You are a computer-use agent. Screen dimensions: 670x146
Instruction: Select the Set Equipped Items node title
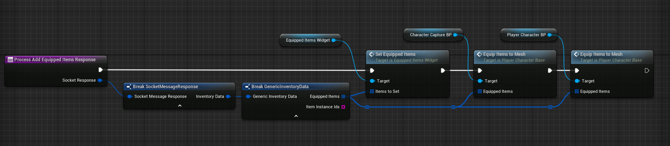click(395, 54)
